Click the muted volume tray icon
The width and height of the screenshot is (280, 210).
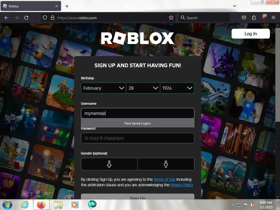[252, 205]
